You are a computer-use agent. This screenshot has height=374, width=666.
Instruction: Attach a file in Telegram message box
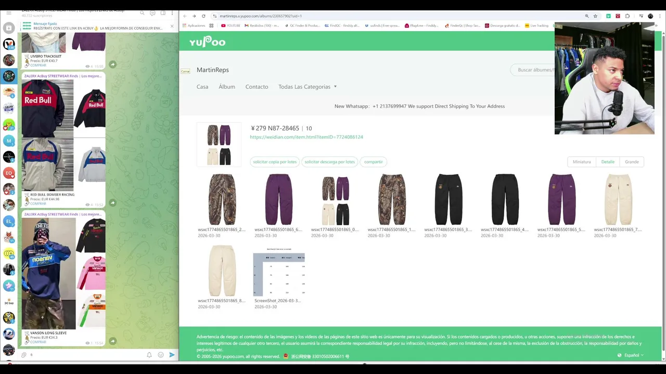click(x=24, y=355)
